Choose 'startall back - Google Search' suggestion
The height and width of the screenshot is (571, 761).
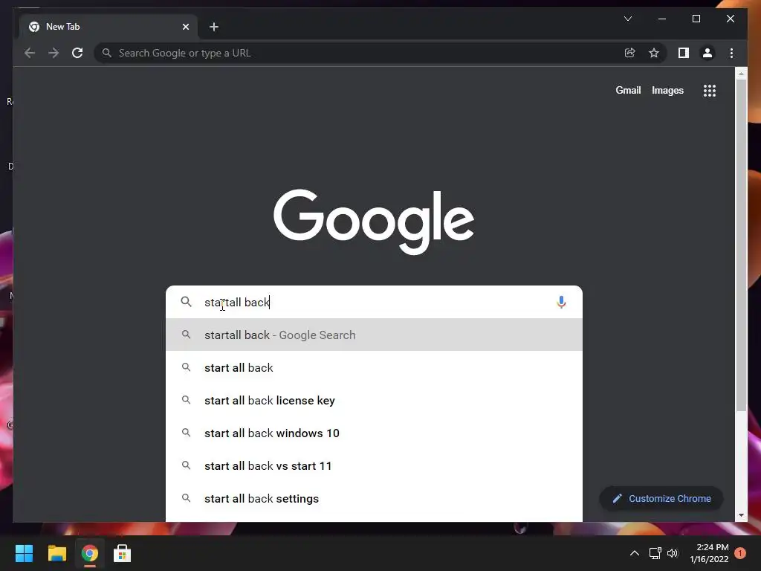(x=374, y=335)
